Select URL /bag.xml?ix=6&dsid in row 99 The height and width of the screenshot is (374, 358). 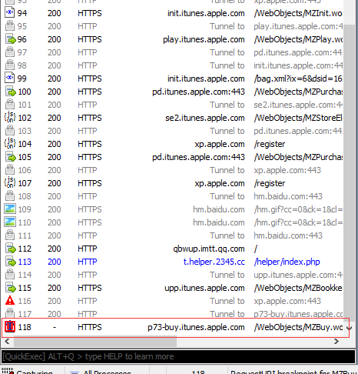[298, 78]
